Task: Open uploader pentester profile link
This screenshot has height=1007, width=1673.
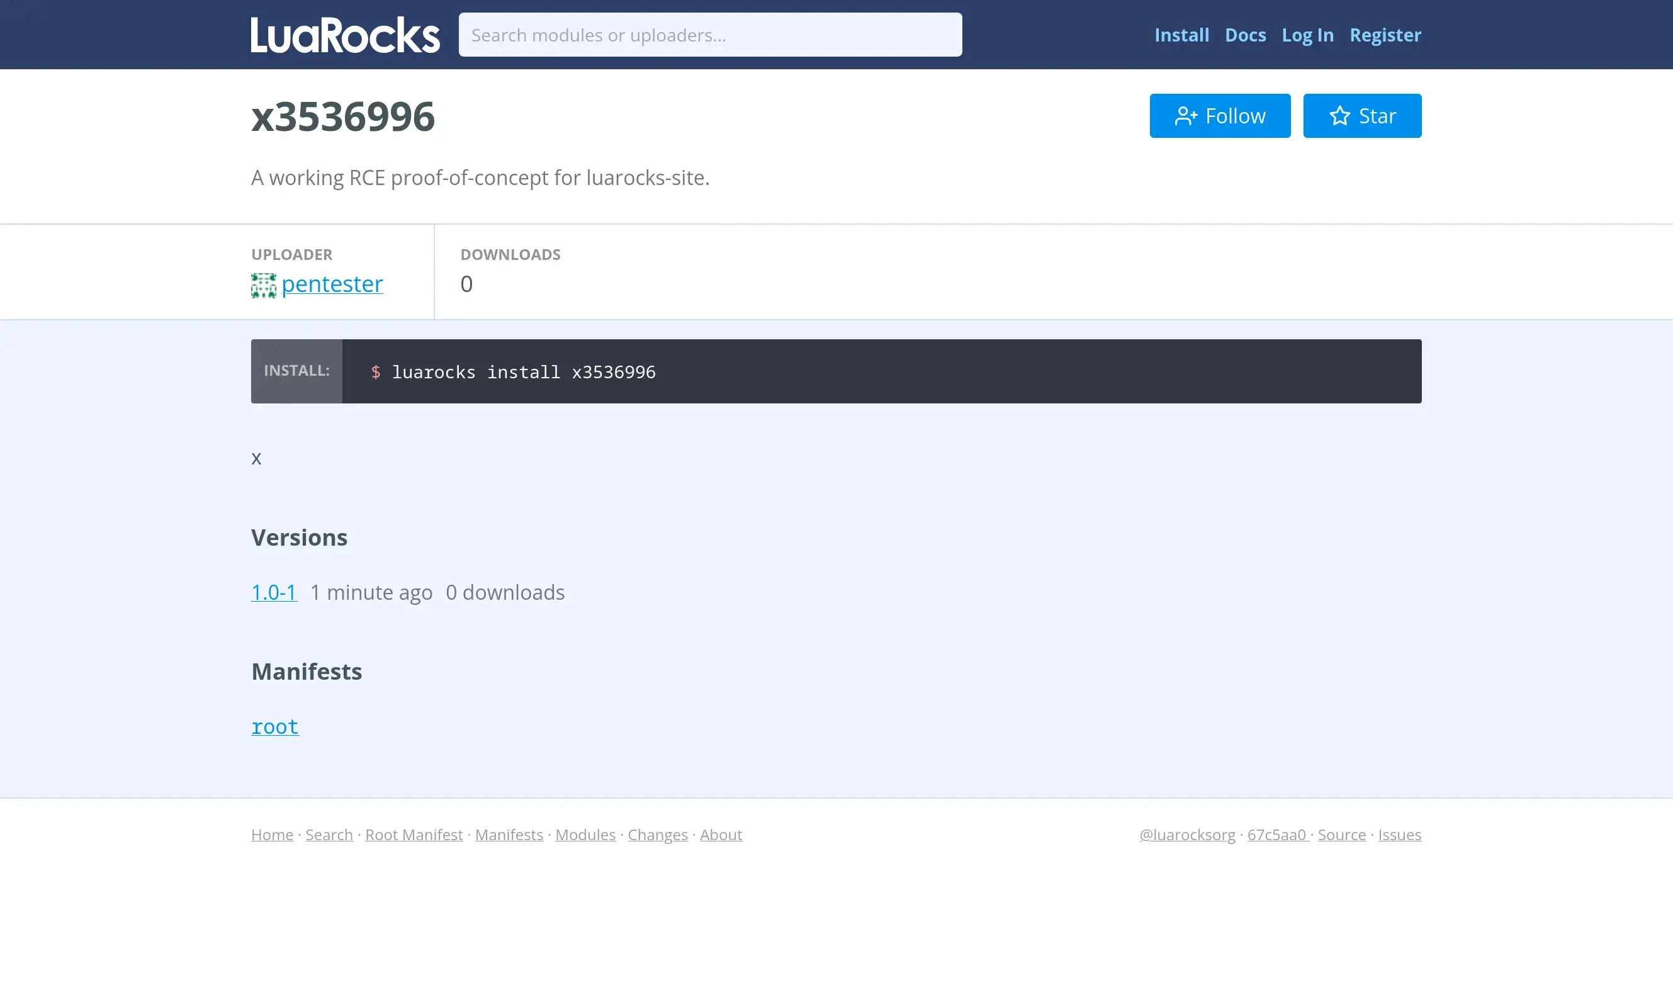Action: click(x=332, y=284)
